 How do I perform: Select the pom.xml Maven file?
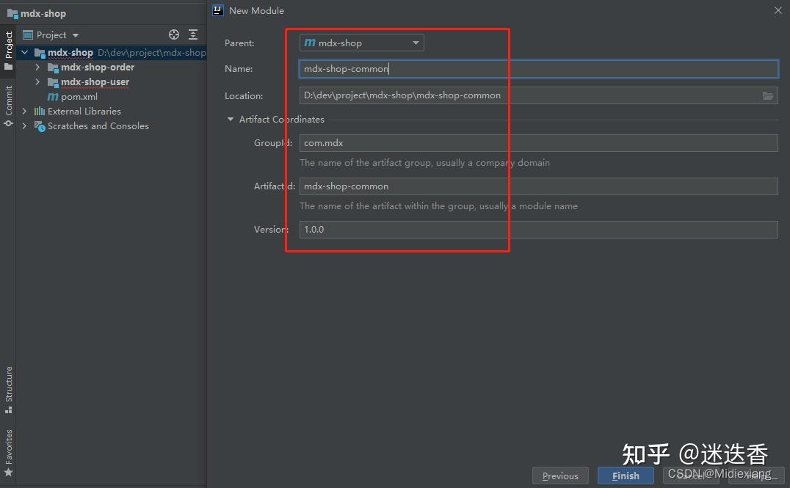(x=73, y=97)
